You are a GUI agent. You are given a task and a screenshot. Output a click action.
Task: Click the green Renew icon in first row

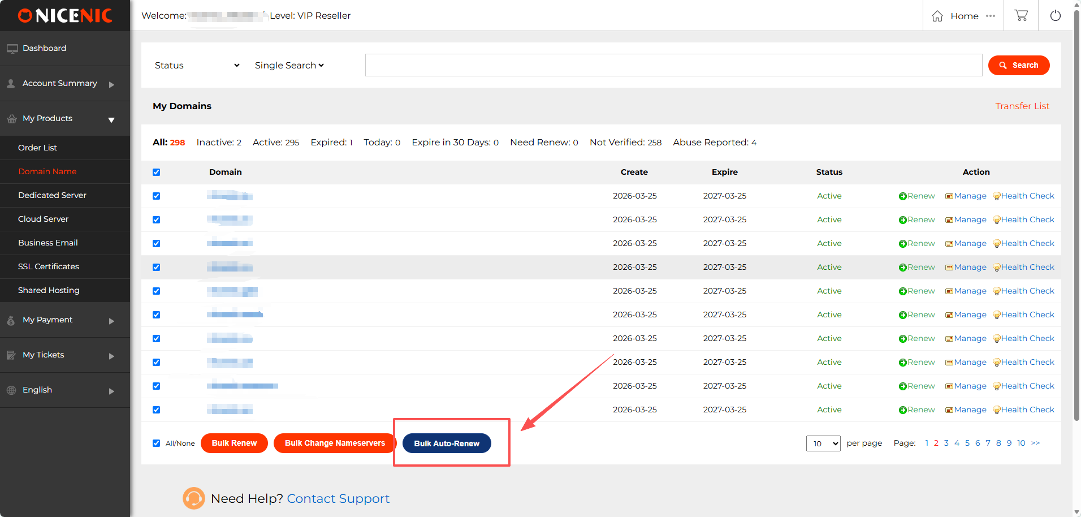(x=902, y=196)
